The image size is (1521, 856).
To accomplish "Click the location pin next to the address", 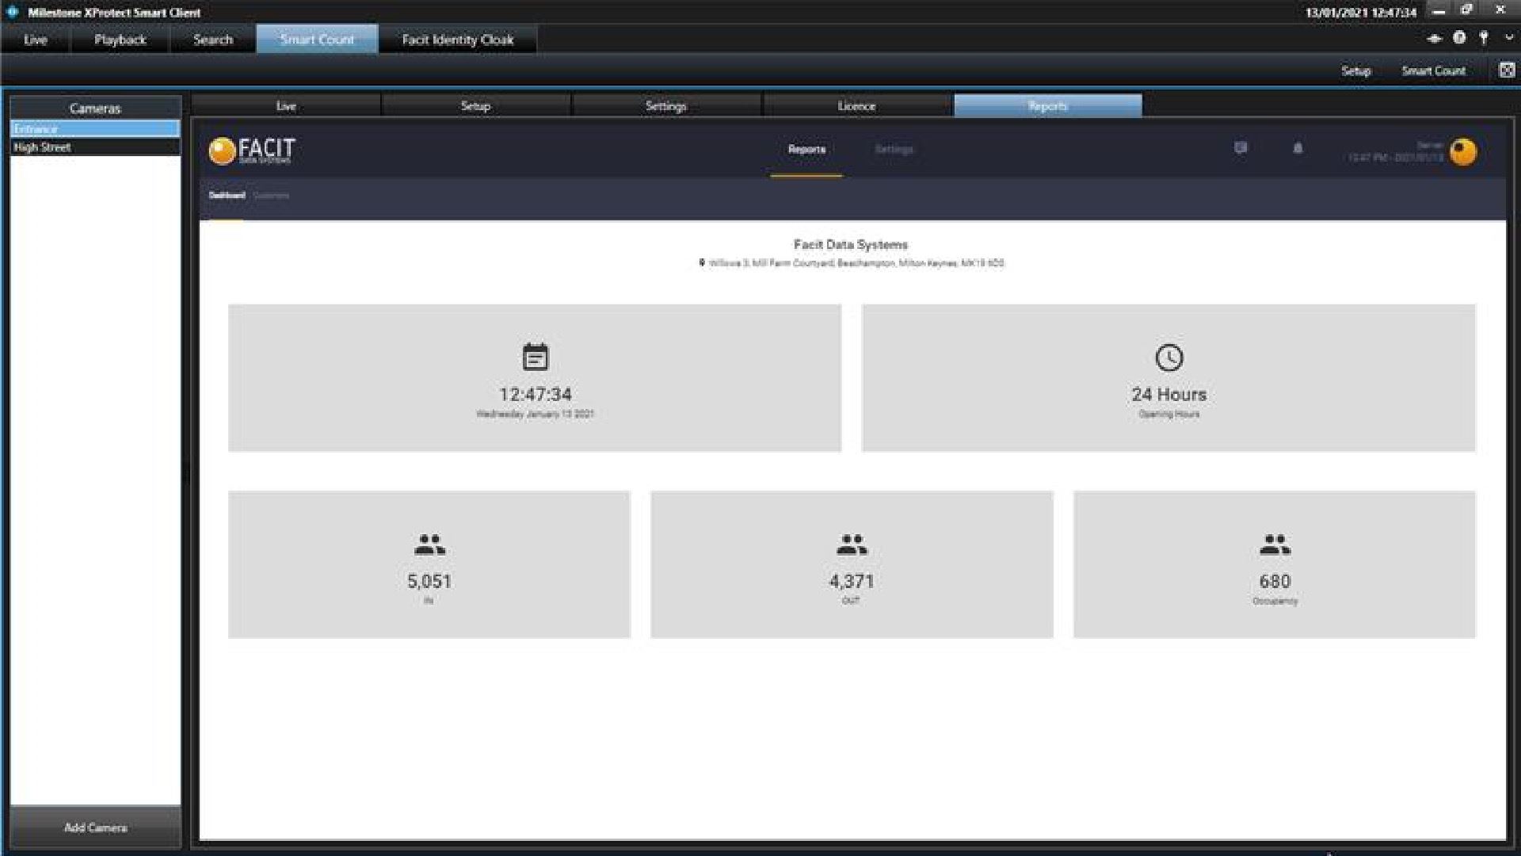I will (701, 262).
